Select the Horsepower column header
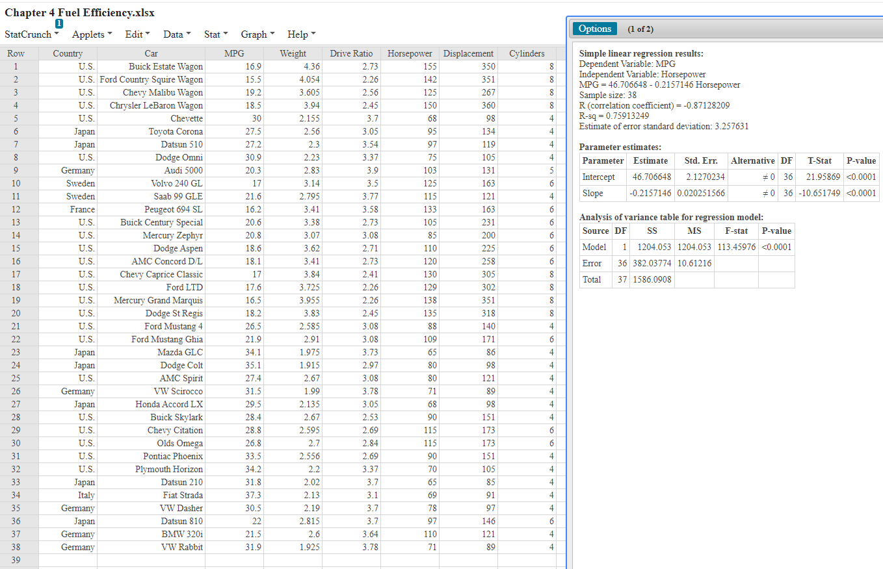 pyautogui.click(x=410, y=53)
